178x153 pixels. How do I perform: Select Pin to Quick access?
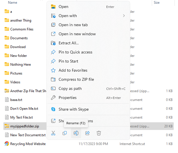[x=75, y=52]
